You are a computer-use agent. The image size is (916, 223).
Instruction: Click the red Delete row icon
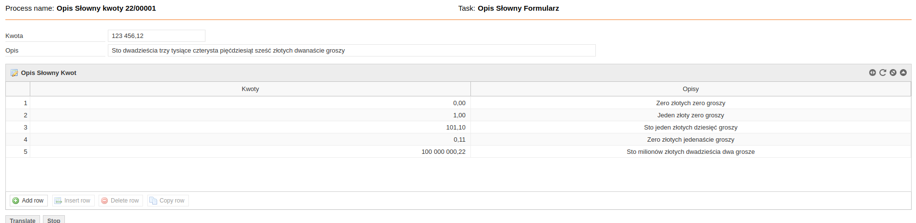coord(104,201)
